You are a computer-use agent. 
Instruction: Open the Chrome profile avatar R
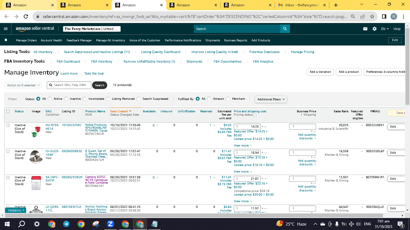[394, 17]
